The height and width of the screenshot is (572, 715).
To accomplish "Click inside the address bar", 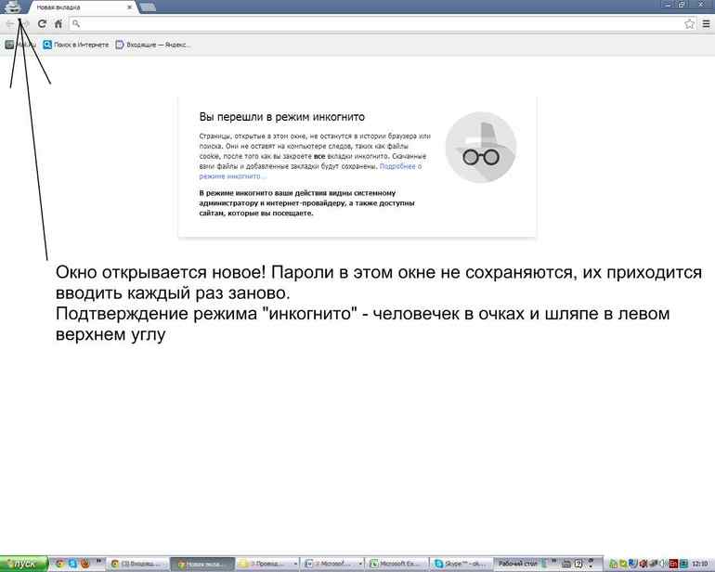I will click(x=371, y=23).
